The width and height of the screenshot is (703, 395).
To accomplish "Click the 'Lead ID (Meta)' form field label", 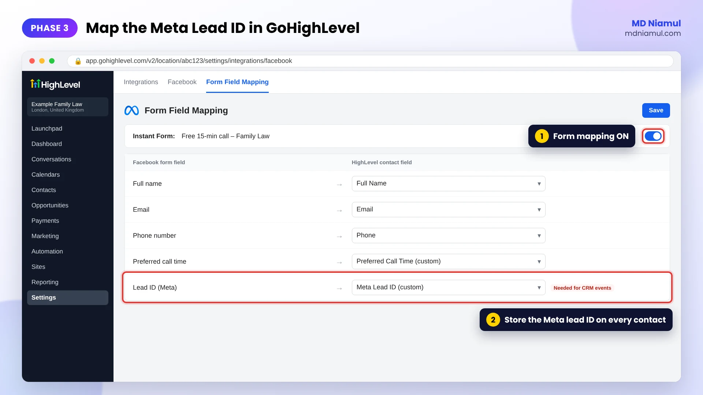I will (x=155, y=287).
